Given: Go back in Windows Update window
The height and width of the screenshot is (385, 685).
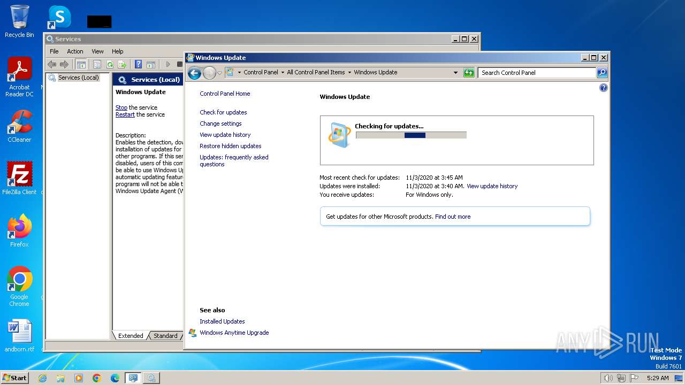Looking at the screenshot, I should pos(194,73).
